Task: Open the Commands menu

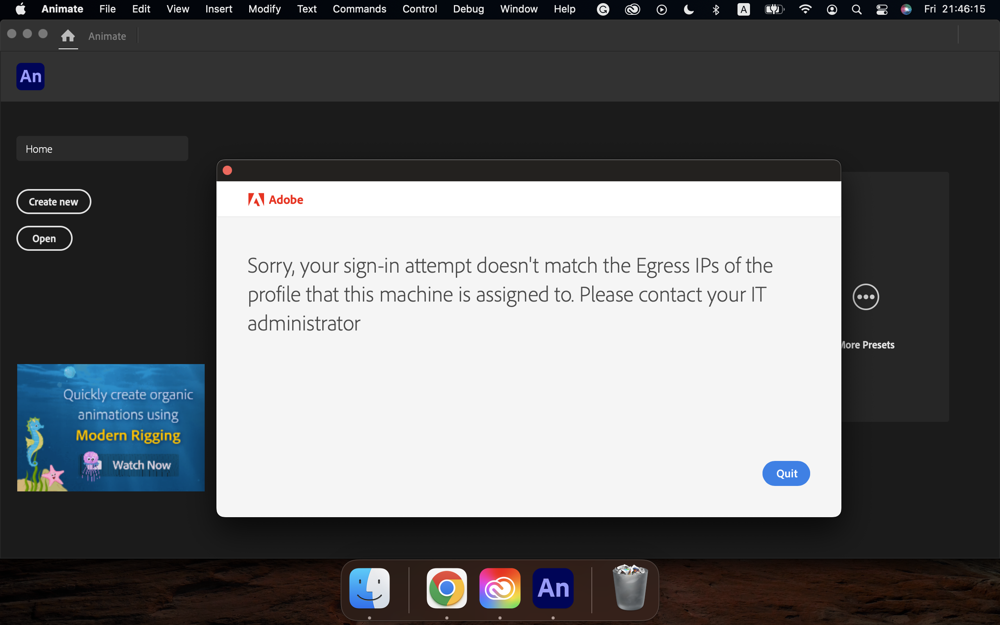Action: [359, 9]
